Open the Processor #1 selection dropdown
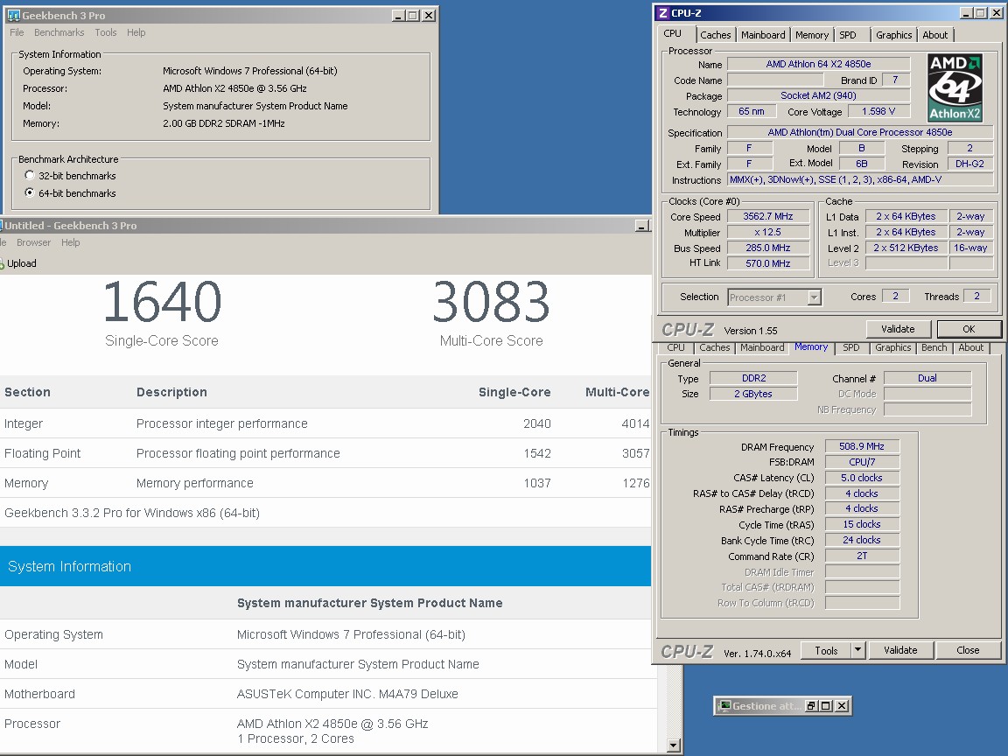The image size is (1008, 756). [x=815, y=297]
